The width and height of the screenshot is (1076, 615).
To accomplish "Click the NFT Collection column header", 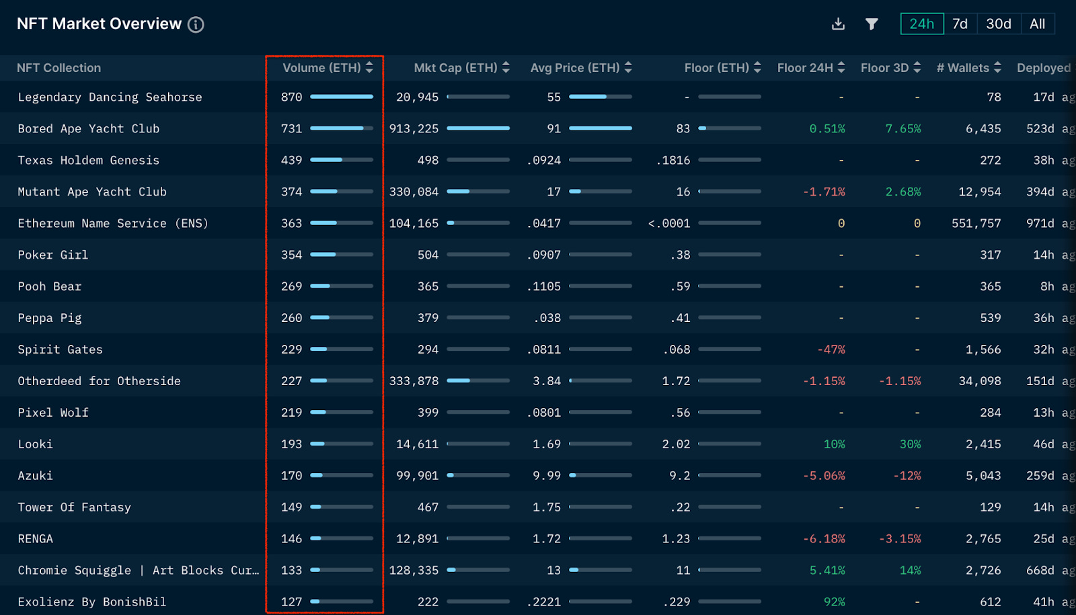I will [x=59, y=68].
